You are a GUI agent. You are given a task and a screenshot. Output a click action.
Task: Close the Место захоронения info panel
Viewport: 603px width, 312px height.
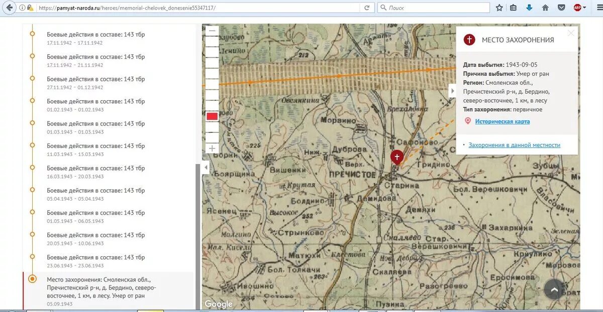click(571, 33)
